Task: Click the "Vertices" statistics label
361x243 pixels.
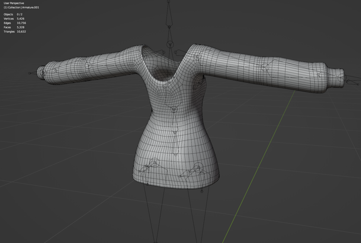Action: (9, 19)
